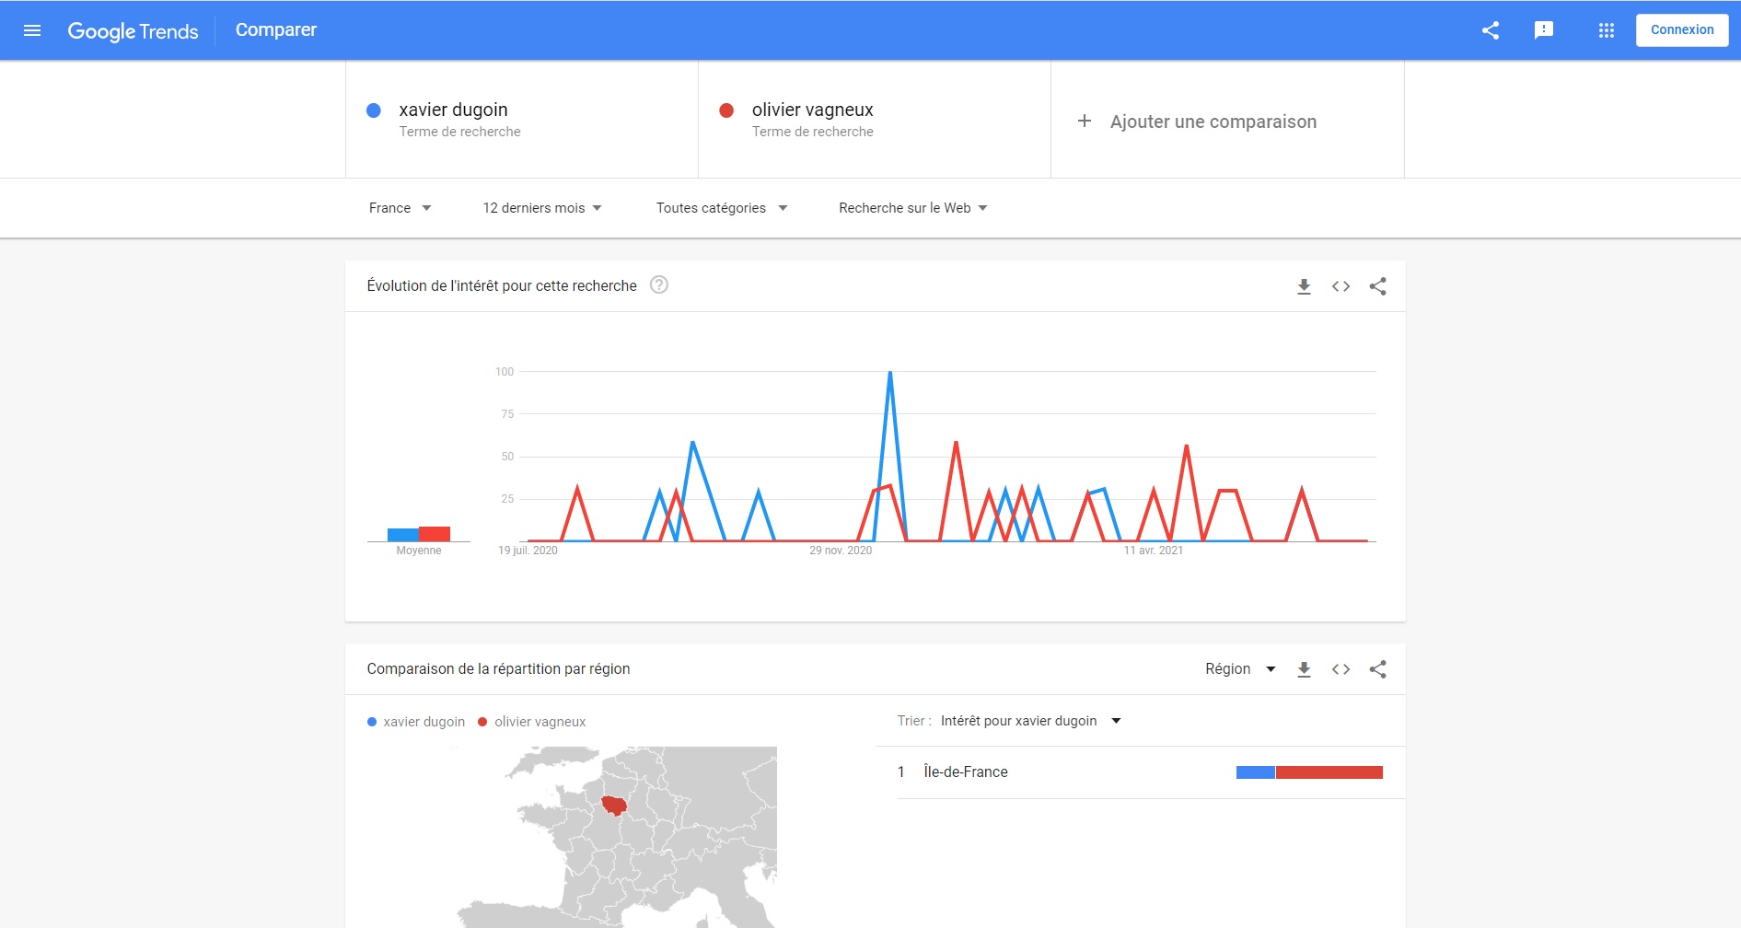Edit the xavier dugoin search term

(x=453, y=110)
